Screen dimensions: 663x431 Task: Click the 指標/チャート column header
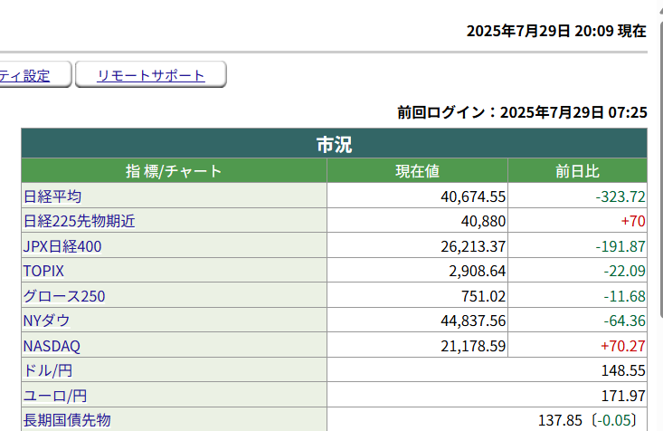(174, 171)
